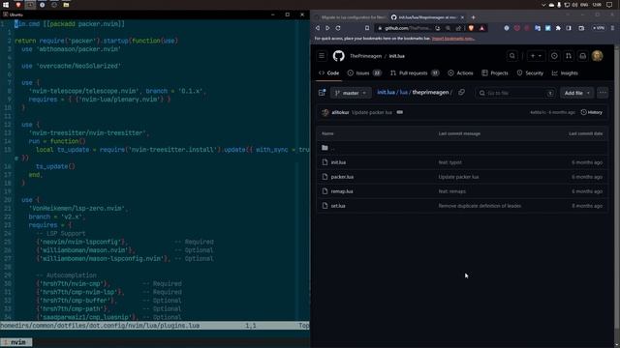
Task: Reload the GitHub page
Action: pyautogui.click(x=338, y=28)
